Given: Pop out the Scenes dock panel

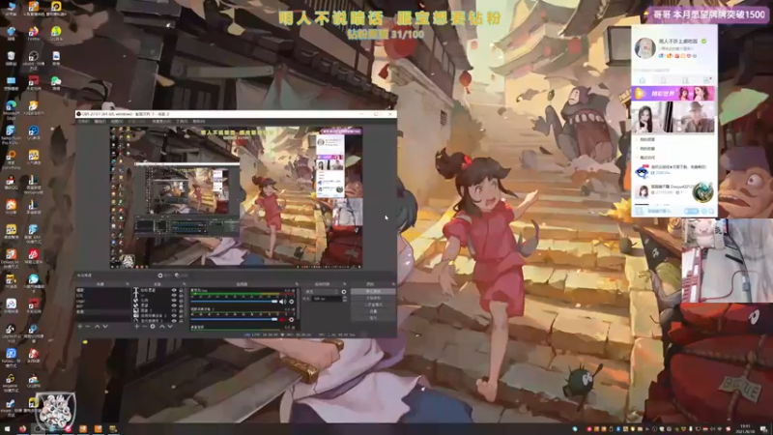Looking at the screenshot, I should click(128, 284).
